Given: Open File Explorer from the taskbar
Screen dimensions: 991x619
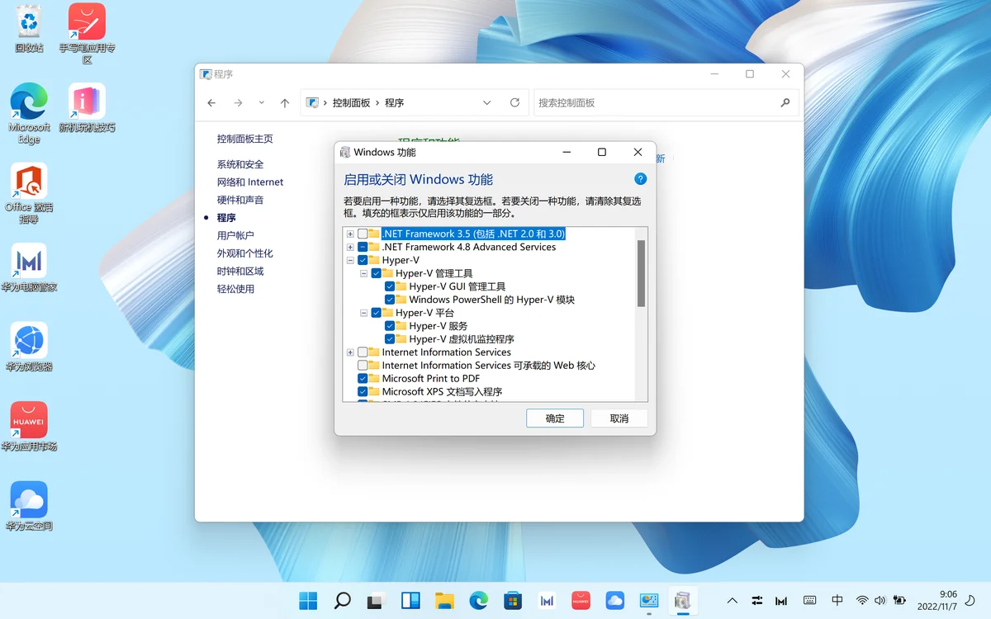Looking at the screenshot, I should [x=444, y=601].
